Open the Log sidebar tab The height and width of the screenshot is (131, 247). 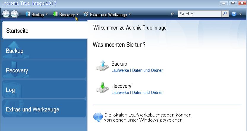[44, 90]
